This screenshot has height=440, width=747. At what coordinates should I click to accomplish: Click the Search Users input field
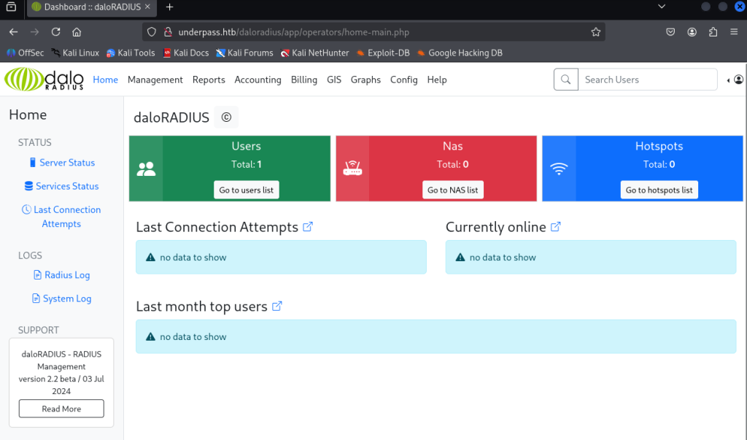tap(647, 80)
